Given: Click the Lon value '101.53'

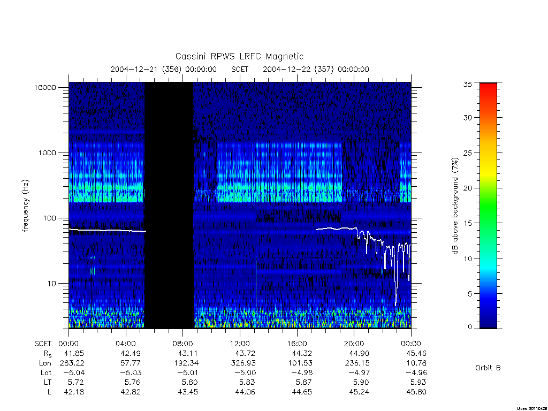Looking at the screenshot, I should 301,363.
